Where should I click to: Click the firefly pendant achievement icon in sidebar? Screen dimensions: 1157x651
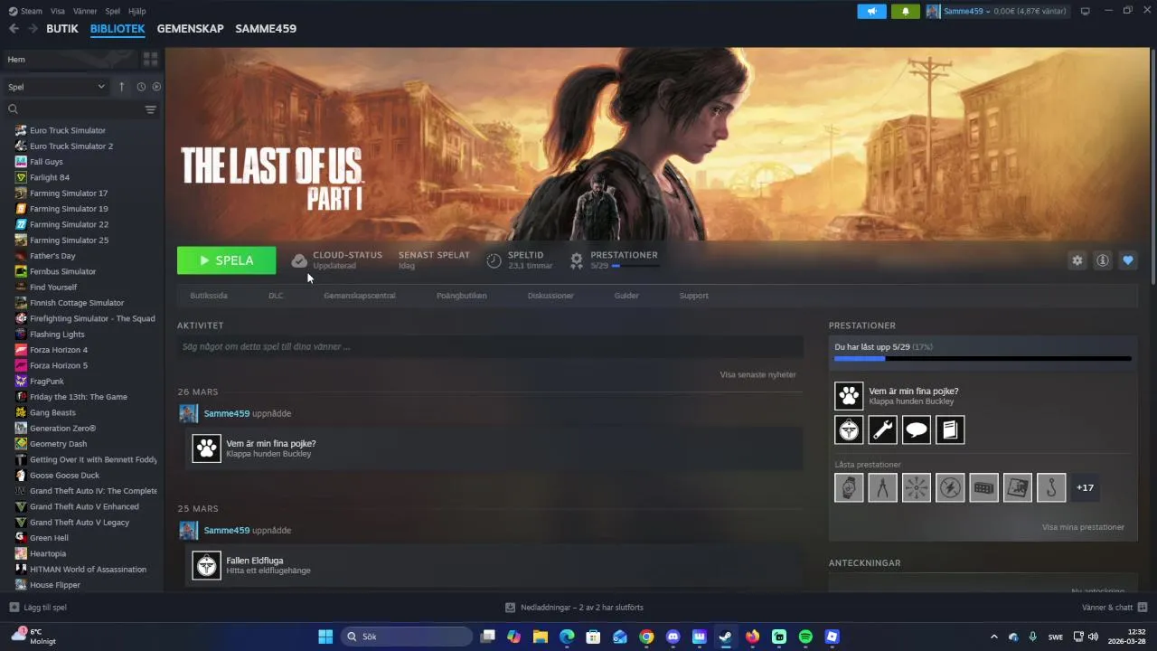(x=849, y=429)
